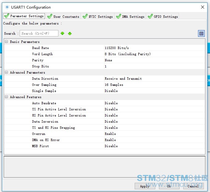Select the Overrun label
The height and width of the screenshot is (192, 210).
38,134
